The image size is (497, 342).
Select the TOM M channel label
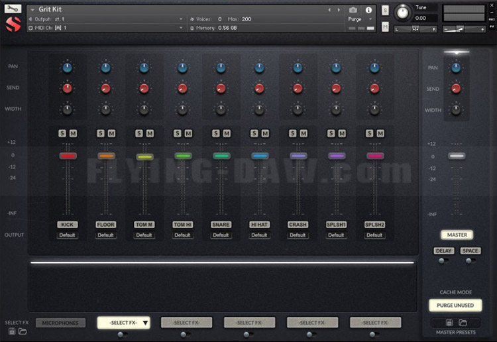tap(144, 225)
